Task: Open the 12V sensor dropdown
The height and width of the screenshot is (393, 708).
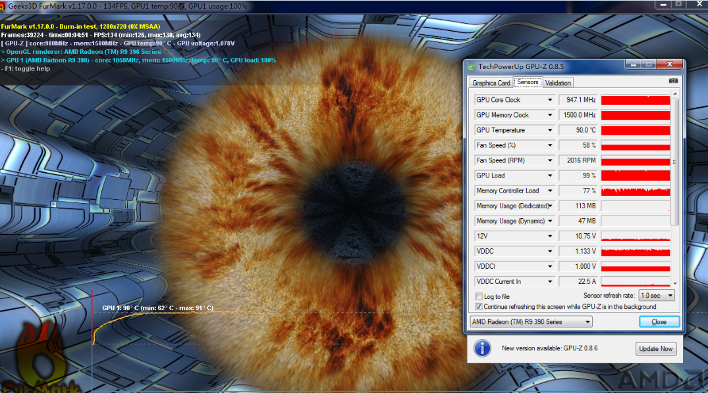Action: (550, 236)
